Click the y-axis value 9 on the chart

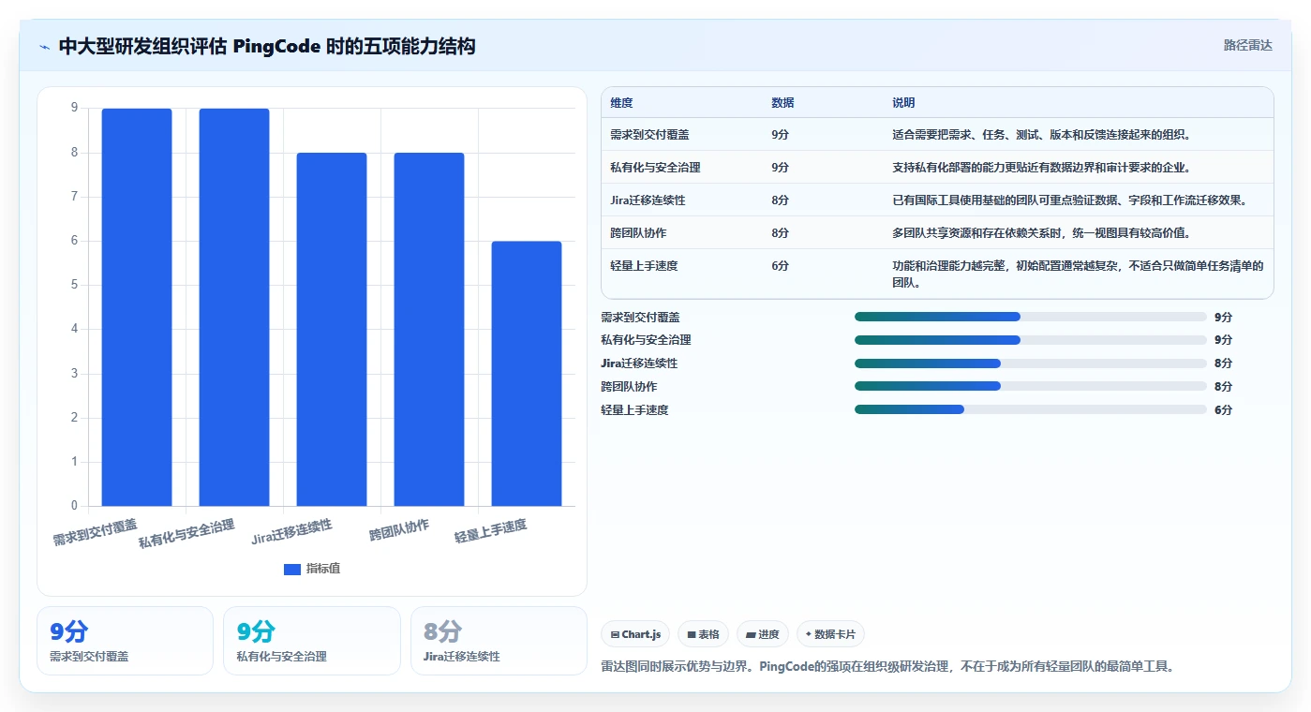[x=74, y=108]
